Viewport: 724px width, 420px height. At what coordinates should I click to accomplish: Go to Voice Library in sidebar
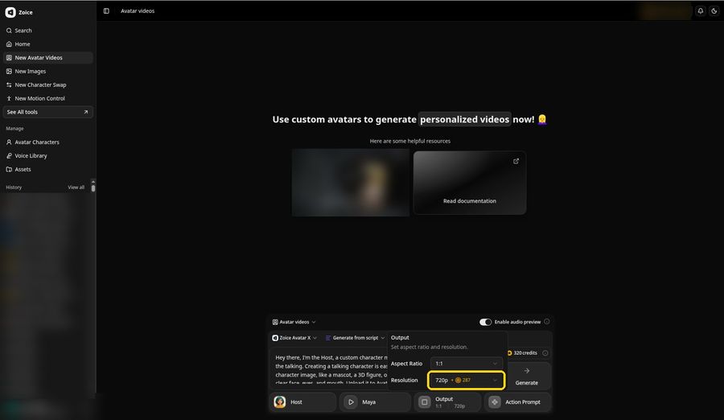pyautogui.click(x=31, y=156)
